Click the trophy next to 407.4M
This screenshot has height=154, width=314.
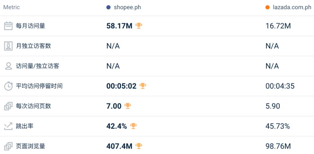click(x=139, y=146)
